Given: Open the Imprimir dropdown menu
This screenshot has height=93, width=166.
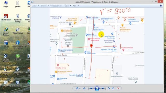Looking at the screenshot, I should 45,6.
